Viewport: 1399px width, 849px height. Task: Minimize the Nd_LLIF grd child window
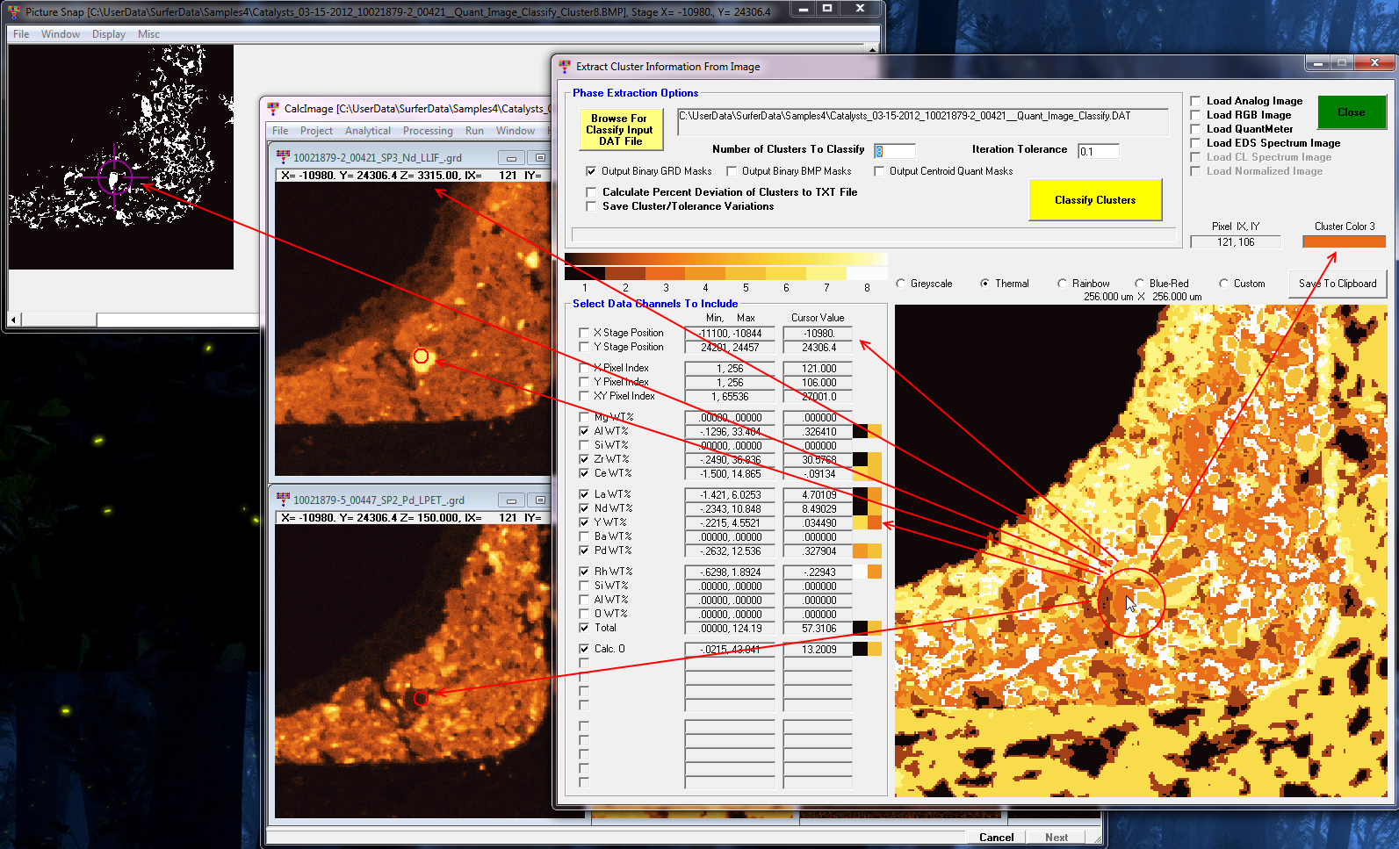[x=511, y=158]
